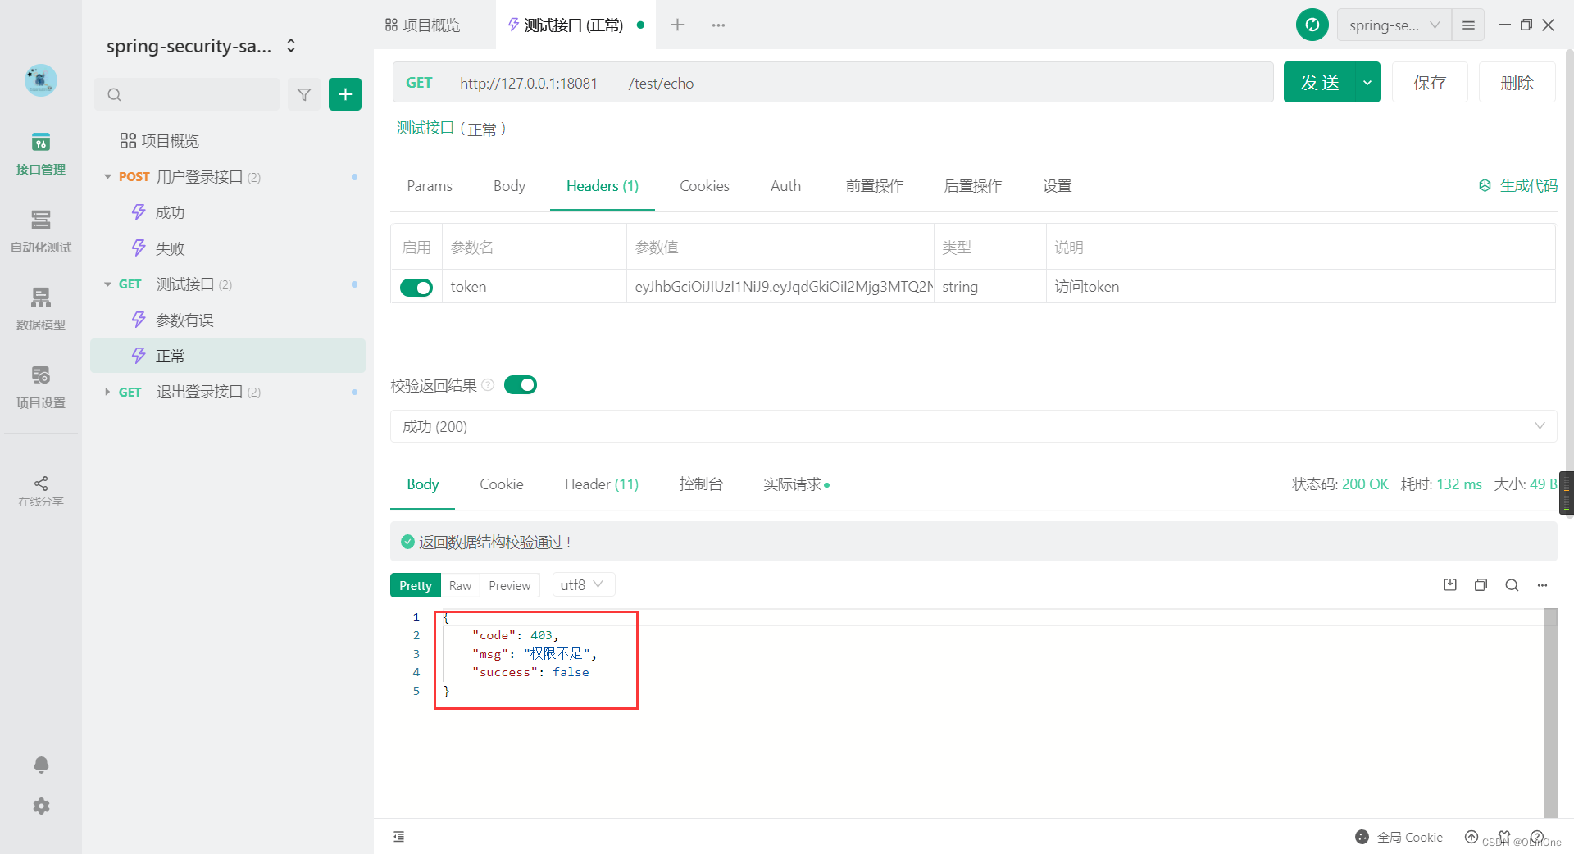
Task: Open the notification bell
Action: (x=40, y=765)
